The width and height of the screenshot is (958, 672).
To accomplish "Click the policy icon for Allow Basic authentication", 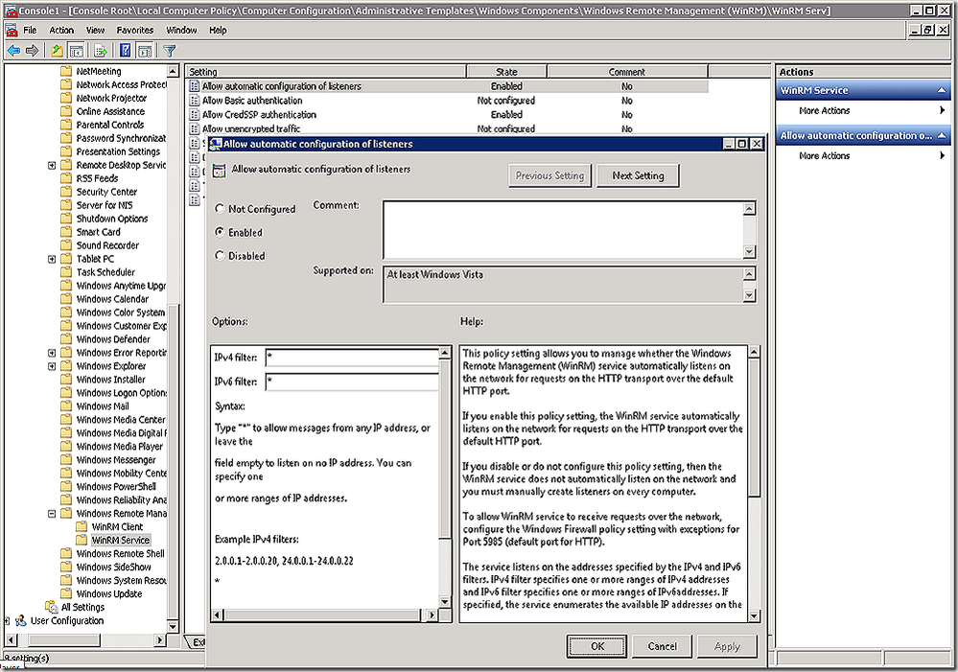I will pos(195,101).
